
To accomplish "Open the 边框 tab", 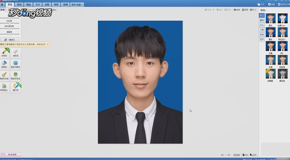I will pos(47,5).
